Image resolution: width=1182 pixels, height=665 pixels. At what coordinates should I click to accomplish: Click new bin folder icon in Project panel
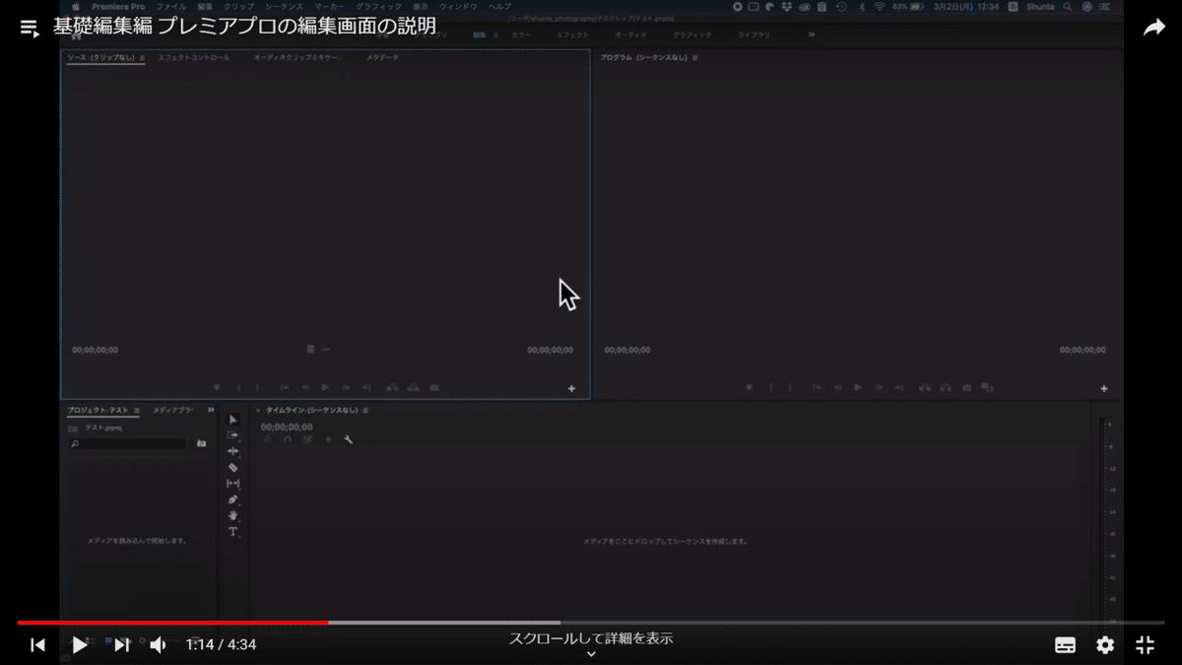click(201, 444)
